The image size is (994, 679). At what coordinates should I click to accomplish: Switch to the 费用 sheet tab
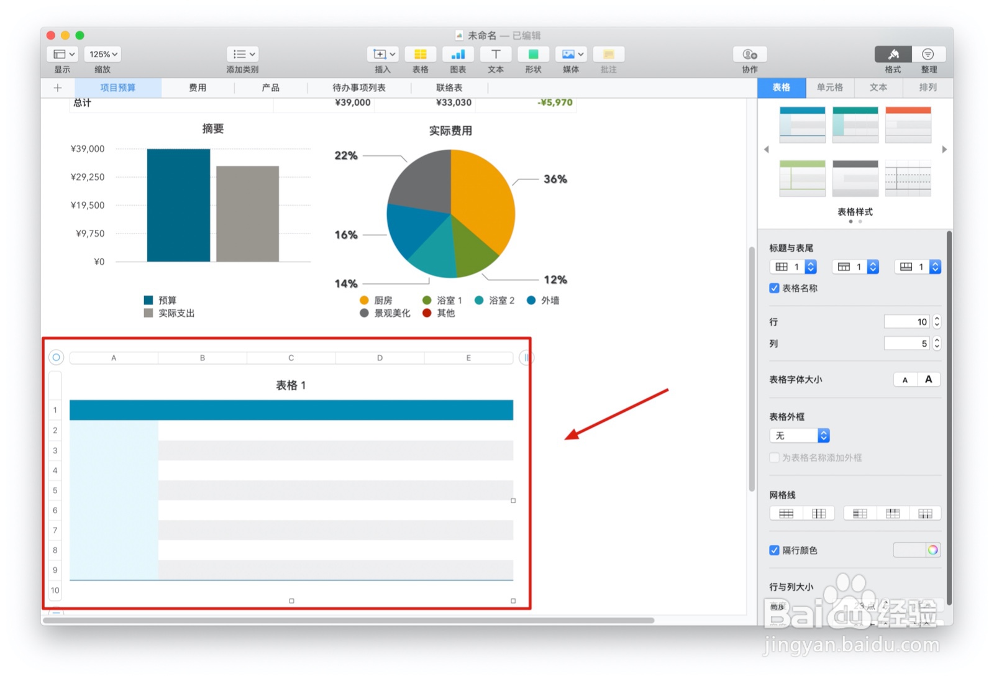[198, 88]
